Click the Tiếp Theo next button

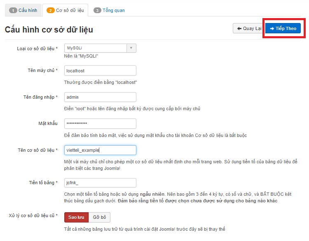click(283, 28)
